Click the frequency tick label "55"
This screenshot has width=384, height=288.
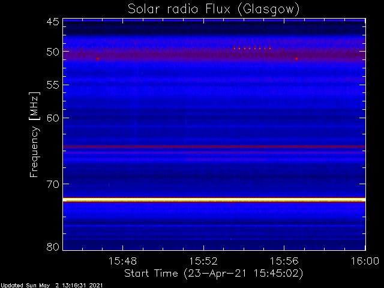click(x=53, y=85)
